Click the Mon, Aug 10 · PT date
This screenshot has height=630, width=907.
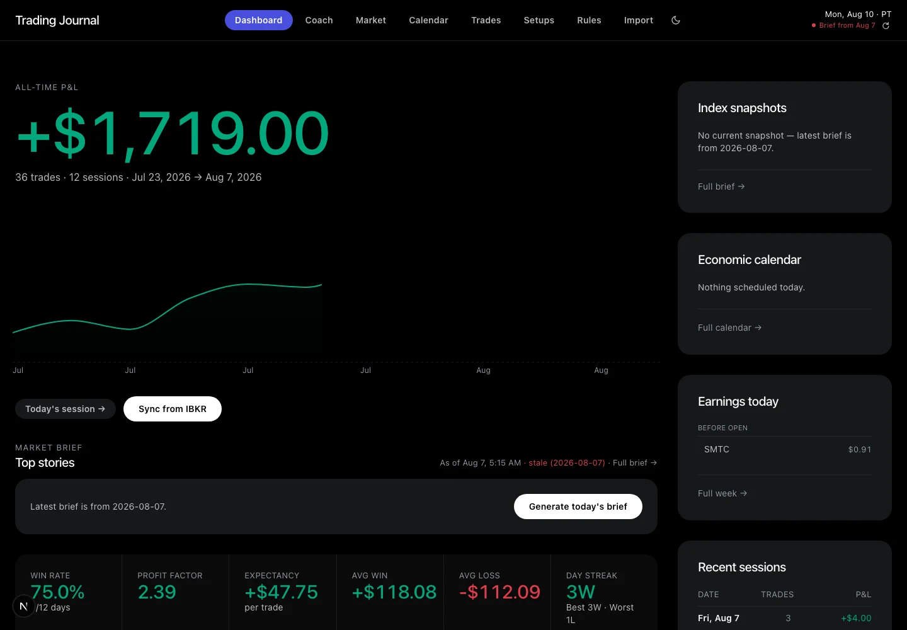(x=859, y=14)
